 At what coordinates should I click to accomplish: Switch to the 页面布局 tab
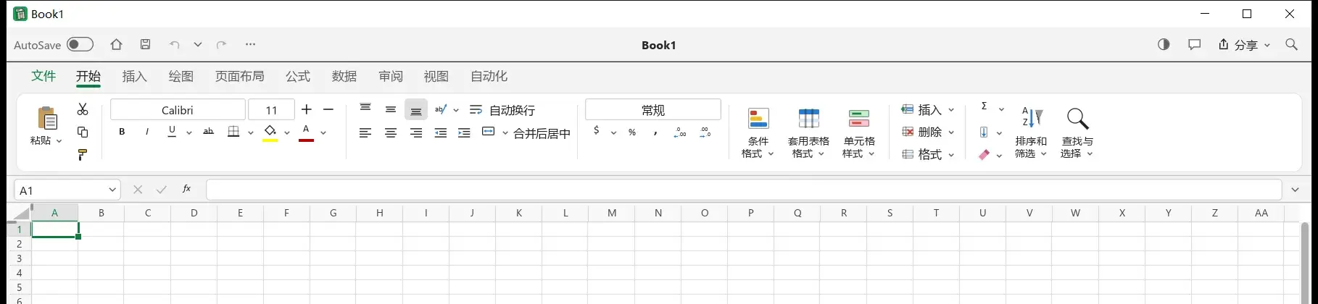point(239,76)
